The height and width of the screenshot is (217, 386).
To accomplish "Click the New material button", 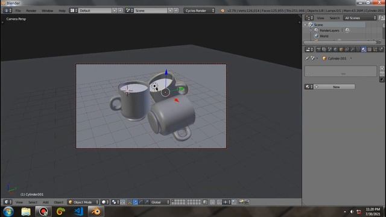I will click(x=334, y=87).
